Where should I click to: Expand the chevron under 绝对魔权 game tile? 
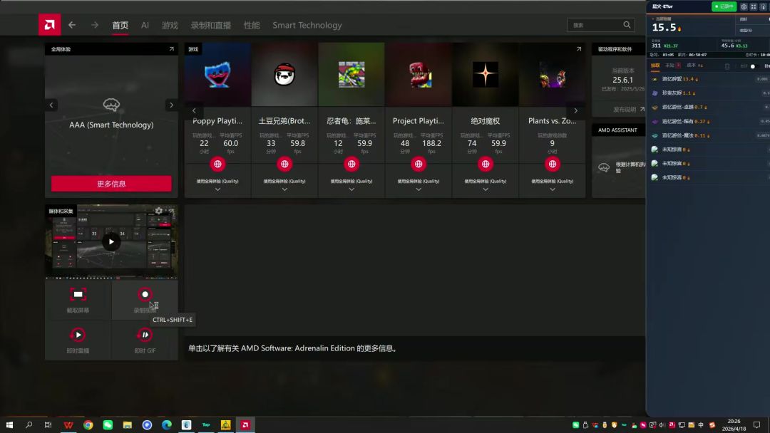486,189
